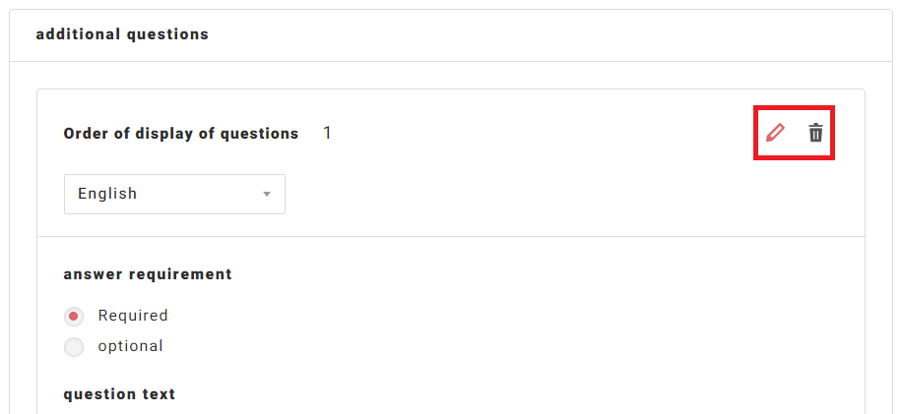
Task: Open the English language dropdown
Action: 174,194
